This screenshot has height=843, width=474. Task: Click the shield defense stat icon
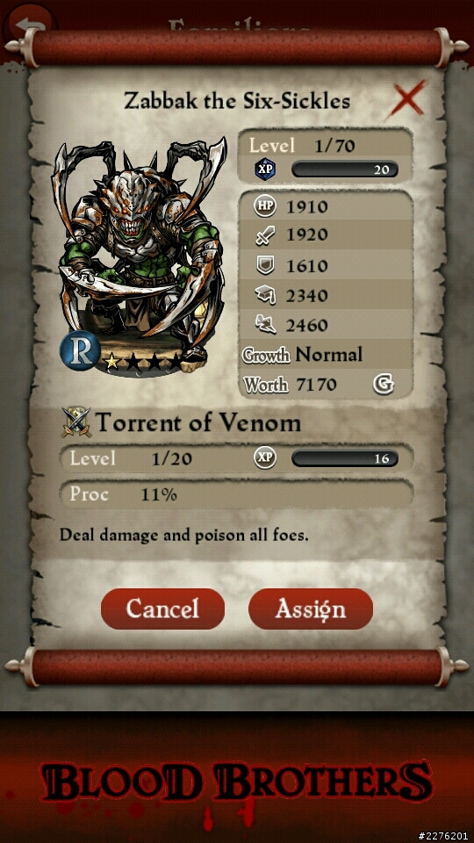tap(264, 265)
